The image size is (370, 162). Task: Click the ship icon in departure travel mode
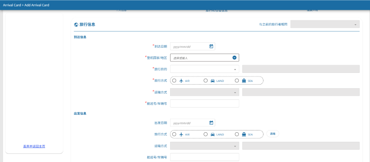[244, 135]
